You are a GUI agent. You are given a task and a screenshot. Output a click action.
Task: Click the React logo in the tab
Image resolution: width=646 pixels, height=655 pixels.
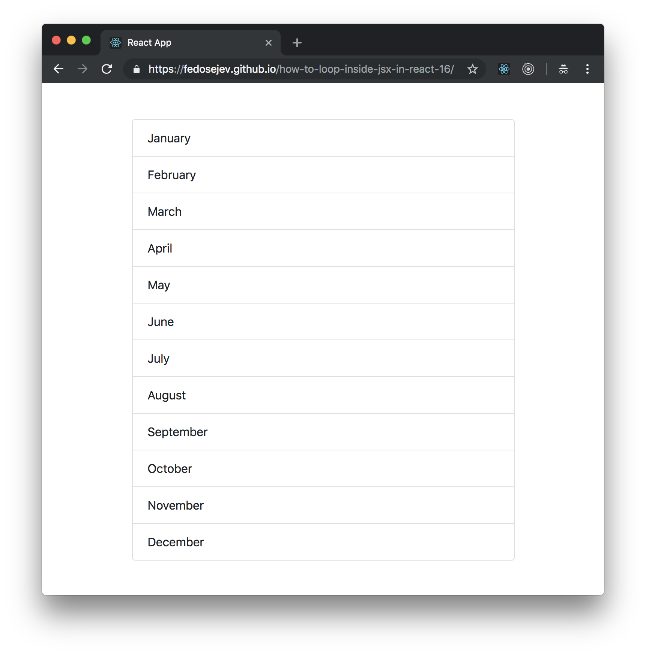116,42
